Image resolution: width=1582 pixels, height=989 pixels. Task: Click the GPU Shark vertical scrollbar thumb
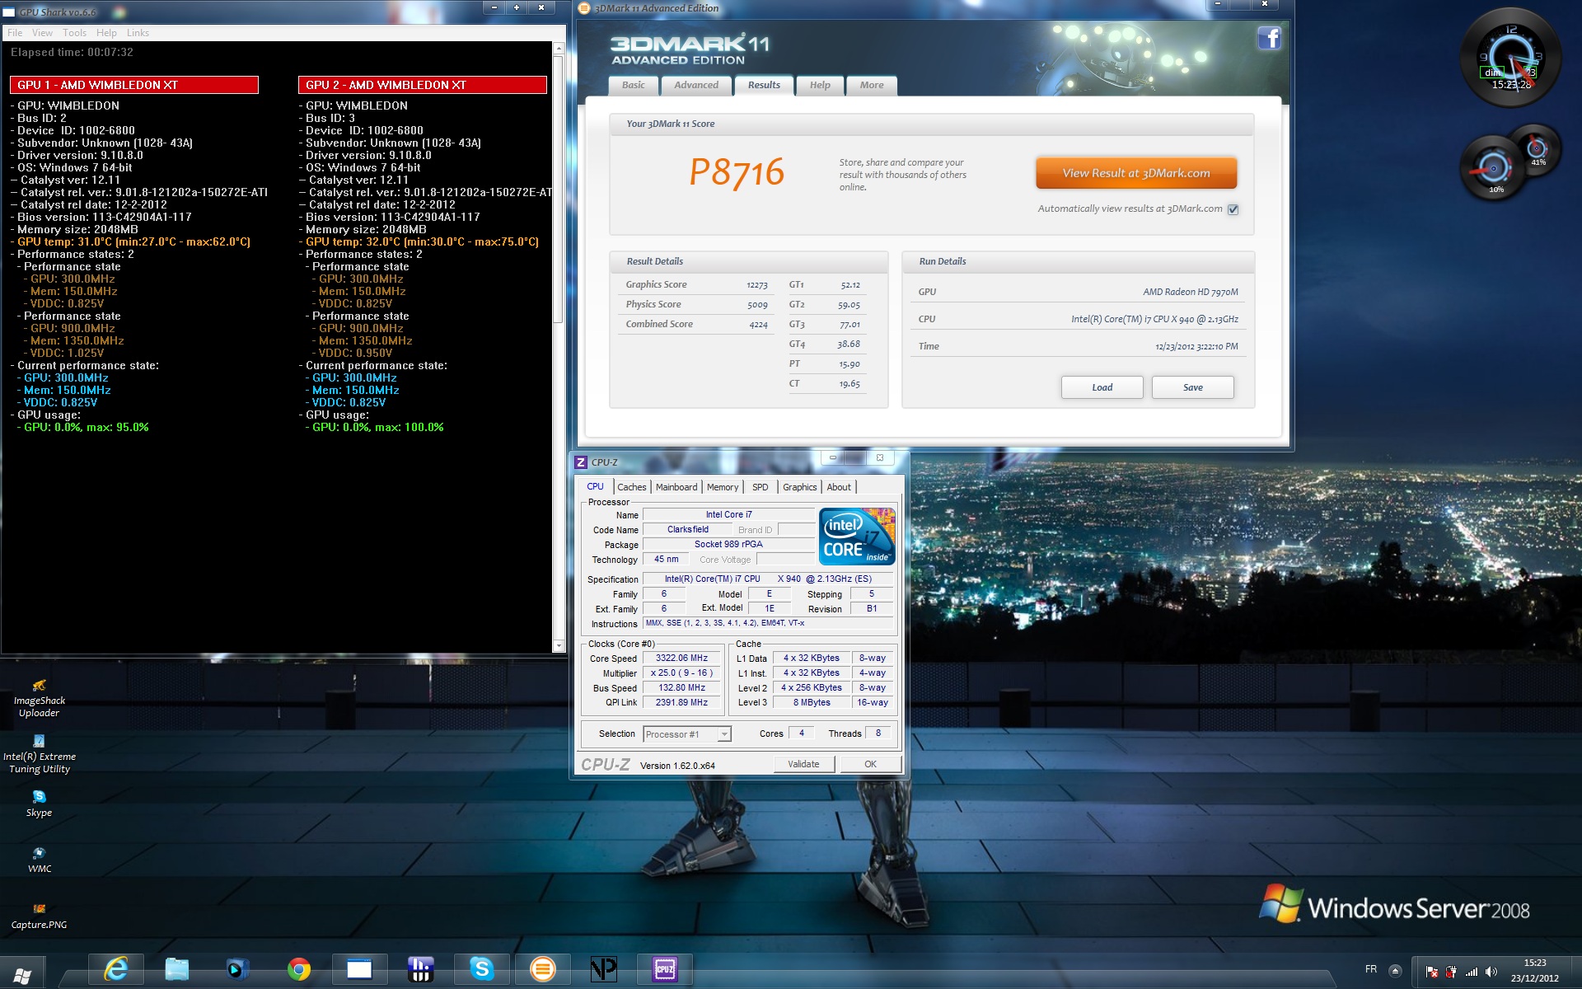point(558,189)
